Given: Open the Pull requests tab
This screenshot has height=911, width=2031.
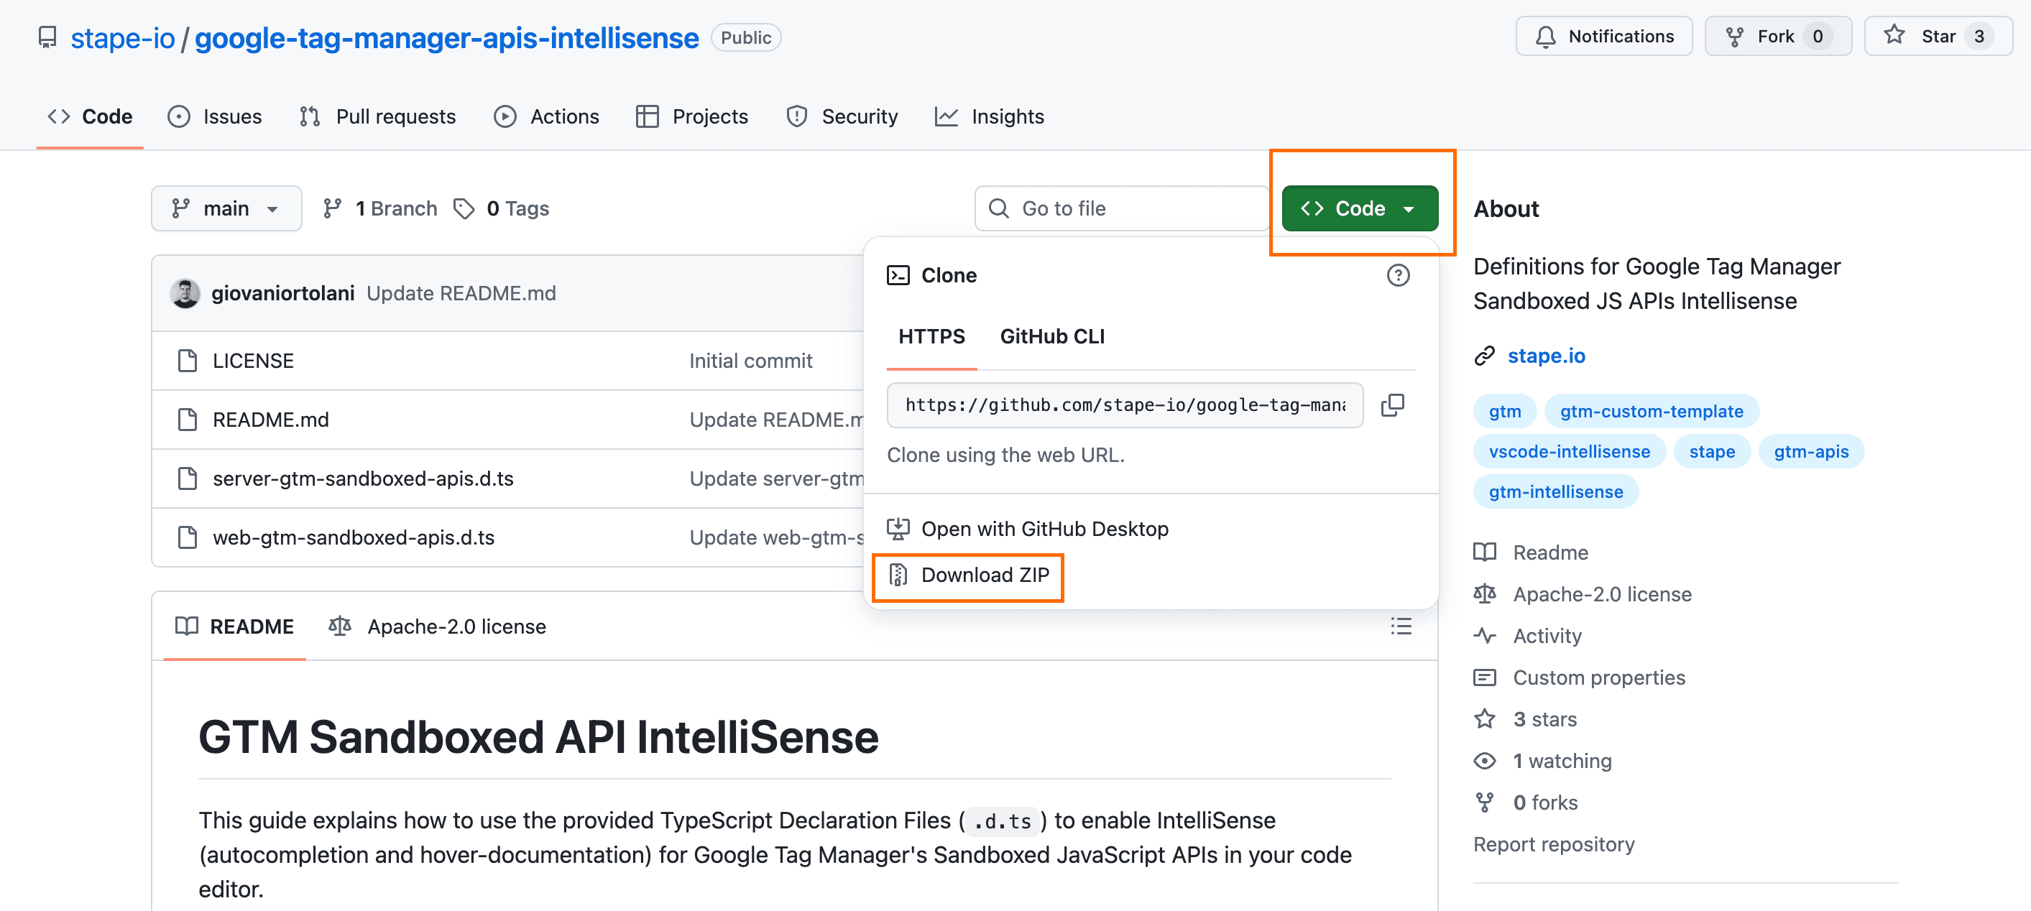Looking at the screenshot, I should click(377, 116).
